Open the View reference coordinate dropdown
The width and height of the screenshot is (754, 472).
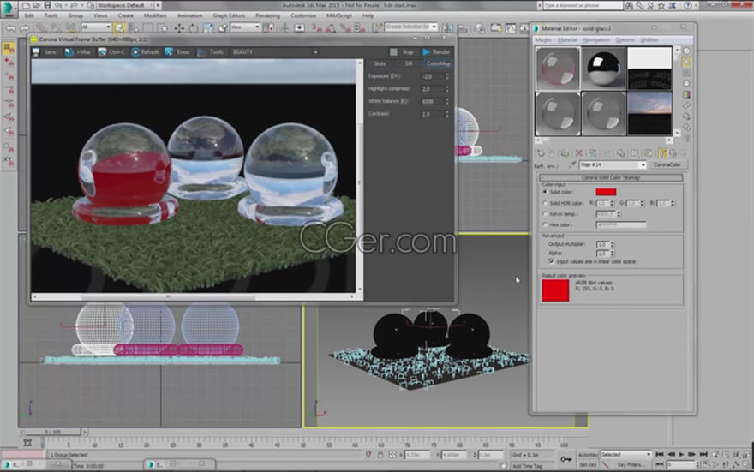pyautogui.click(x=245, y=27)
